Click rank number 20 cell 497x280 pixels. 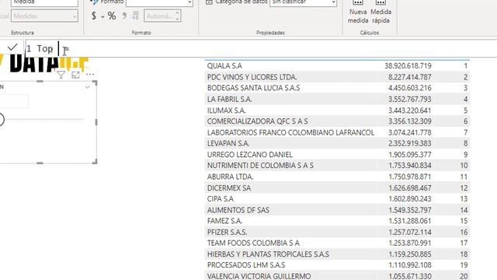pyautogui.click(x=464, y=276)
